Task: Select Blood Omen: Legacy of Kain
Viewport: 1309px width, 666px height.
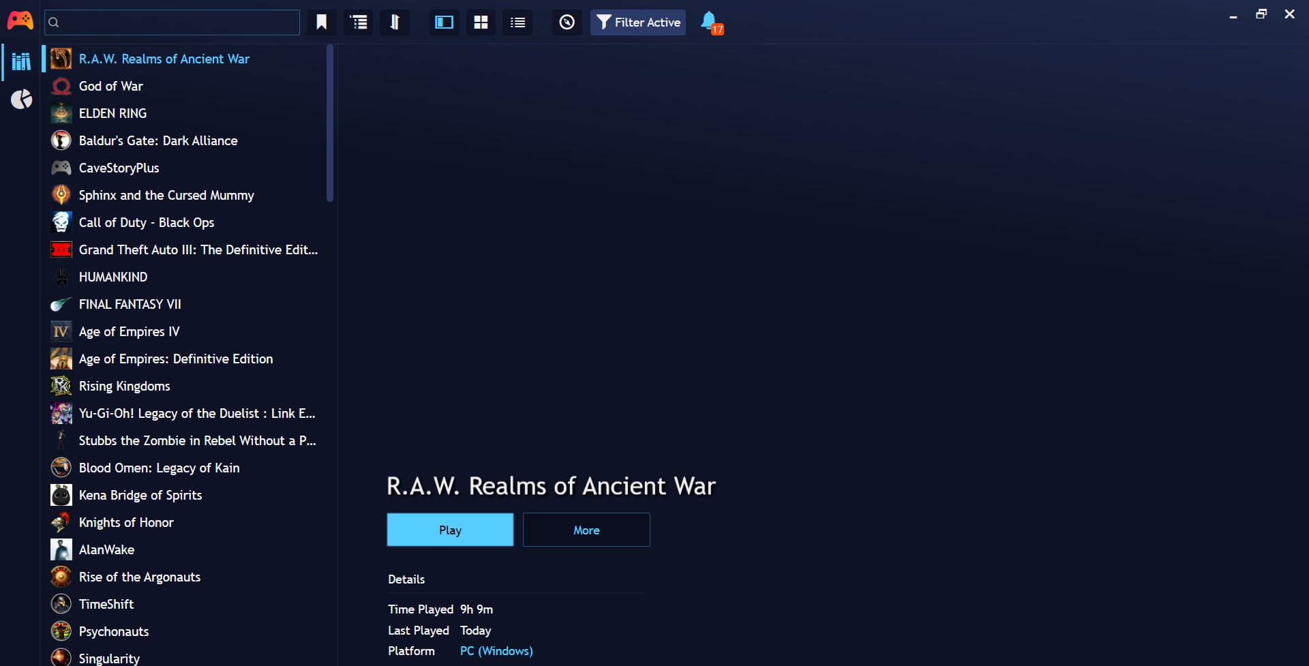Action: click(x=184, y=468)
